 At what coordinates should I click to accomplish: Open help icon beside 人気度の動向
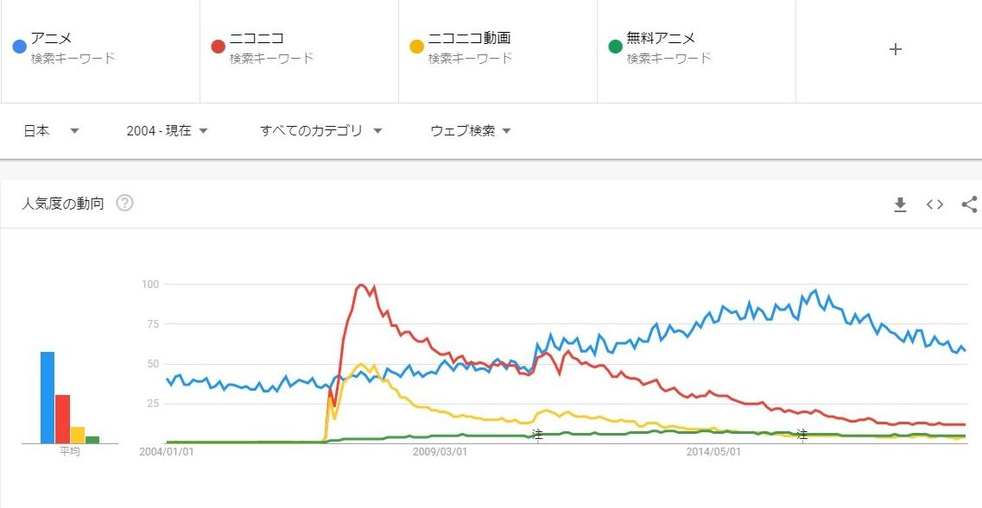(124, 204)
